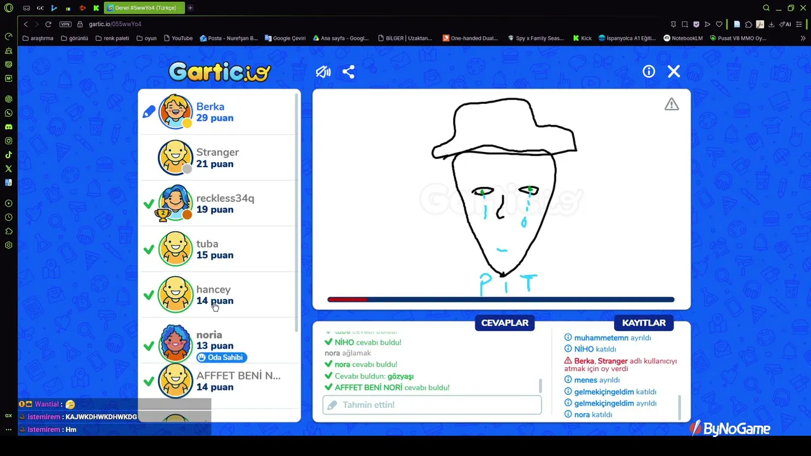Report the drawing with the warning triangle
Viewport: 811px width, 456px height.
(x=672, y=104)
